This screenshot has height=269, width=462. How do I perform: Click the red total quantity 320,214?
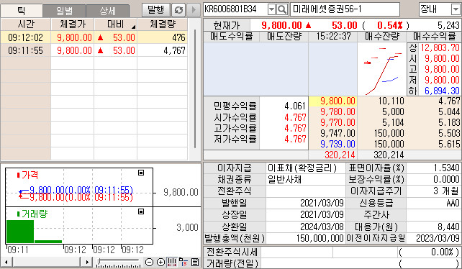pos(340,155)
